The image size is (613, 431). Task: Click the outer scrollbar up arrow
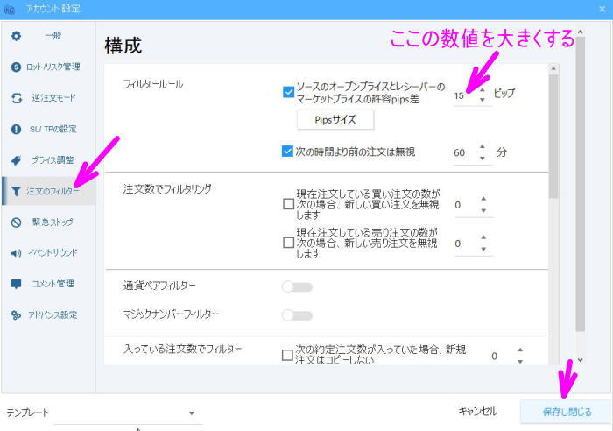(580, 32)
